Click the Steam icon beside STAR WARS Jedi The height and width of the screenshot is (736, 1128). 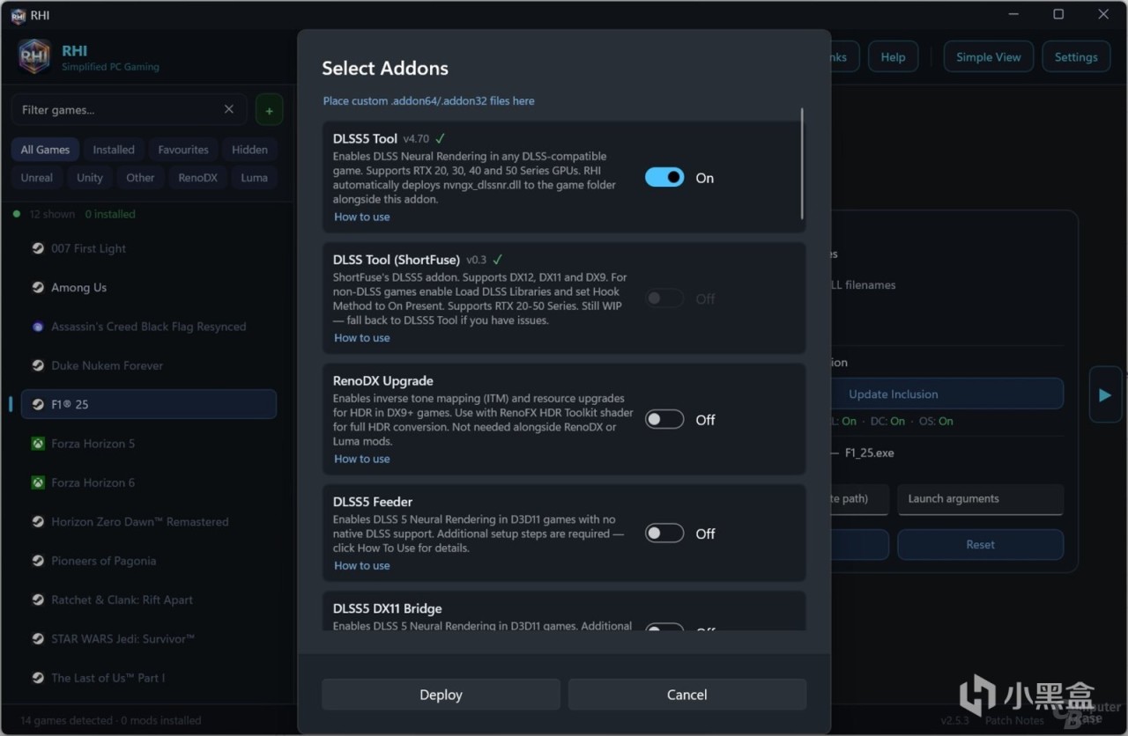(x=38, y=639)
